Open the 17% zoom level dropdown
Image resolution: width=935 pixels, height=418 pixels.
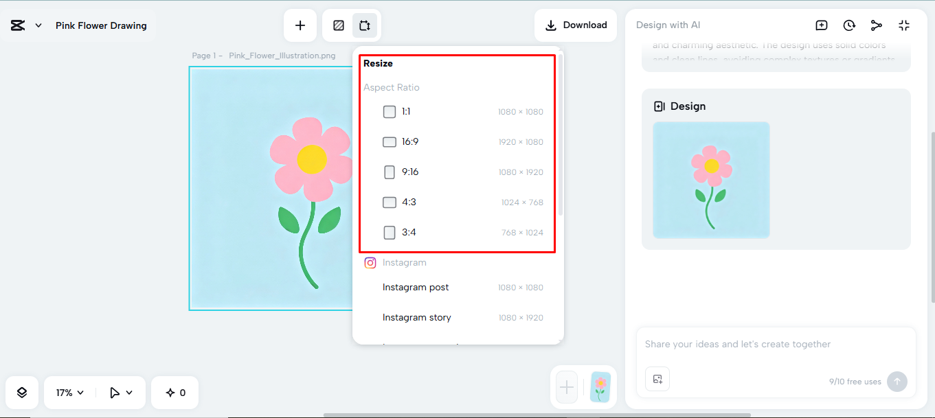pos(68,392)
